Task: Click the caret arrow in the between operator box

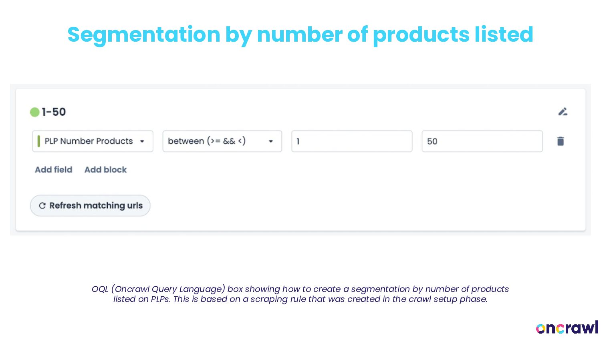Action: (x=271, y=141)
